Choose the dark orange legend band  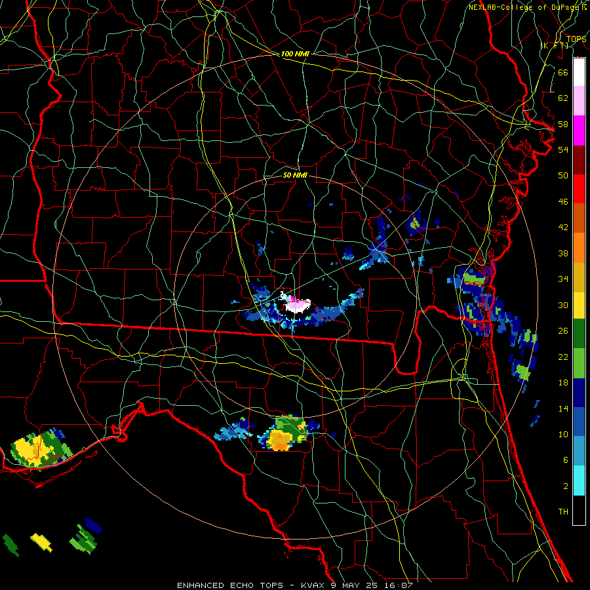pyautogui.click(x=579, y=218)
